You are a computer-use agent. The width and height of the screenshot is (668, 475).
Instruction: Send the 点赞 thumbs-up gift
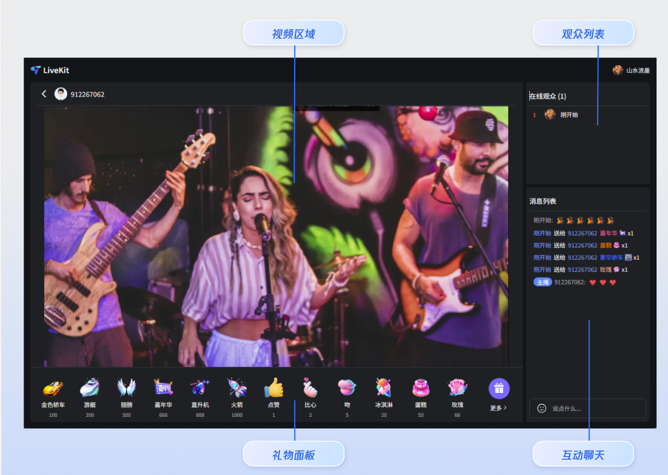(x=274, y=398)
